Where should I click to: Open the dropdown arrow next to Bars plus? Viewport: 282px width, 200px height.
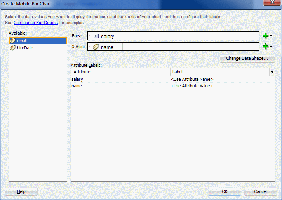click(271, 36)
